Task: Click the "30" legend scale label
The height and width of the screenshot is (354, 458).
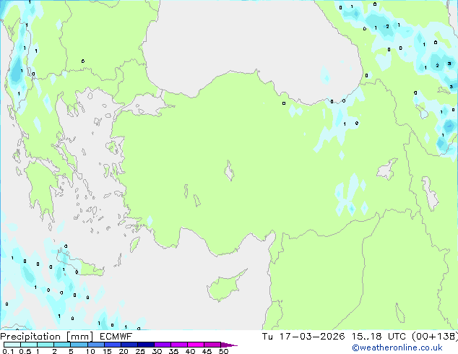Action: 157,351
